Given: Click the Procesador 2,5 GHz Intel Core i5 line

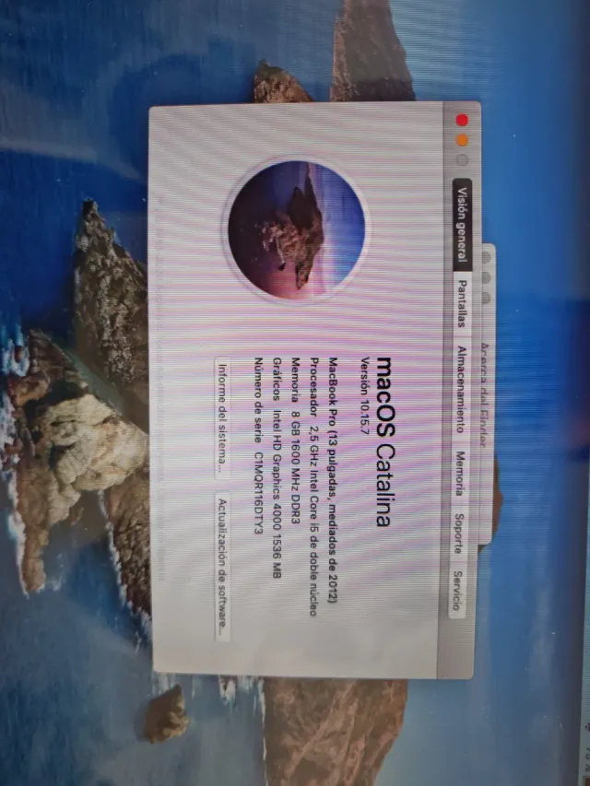Looking at the screenshot, I should coord(314,487).
